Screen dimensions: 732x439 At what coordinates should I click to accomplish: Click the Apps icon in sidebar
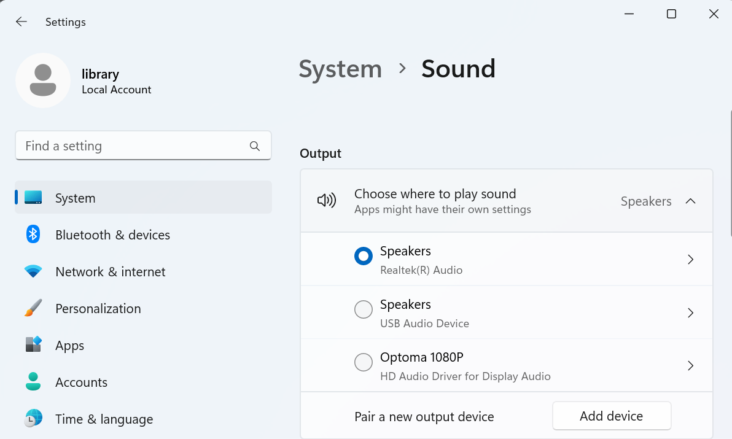(33, 345)
